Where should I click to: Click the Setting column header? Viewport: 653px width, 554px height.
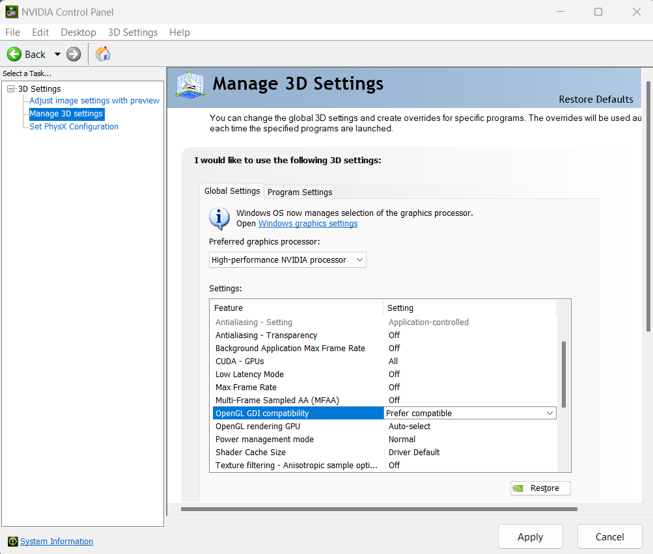point(470,308)
